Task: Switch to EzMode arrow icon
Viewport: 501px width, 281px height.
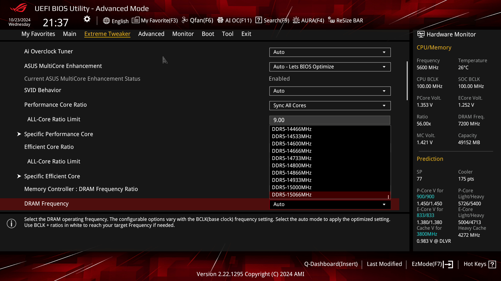Action: (x=448, y=264)
